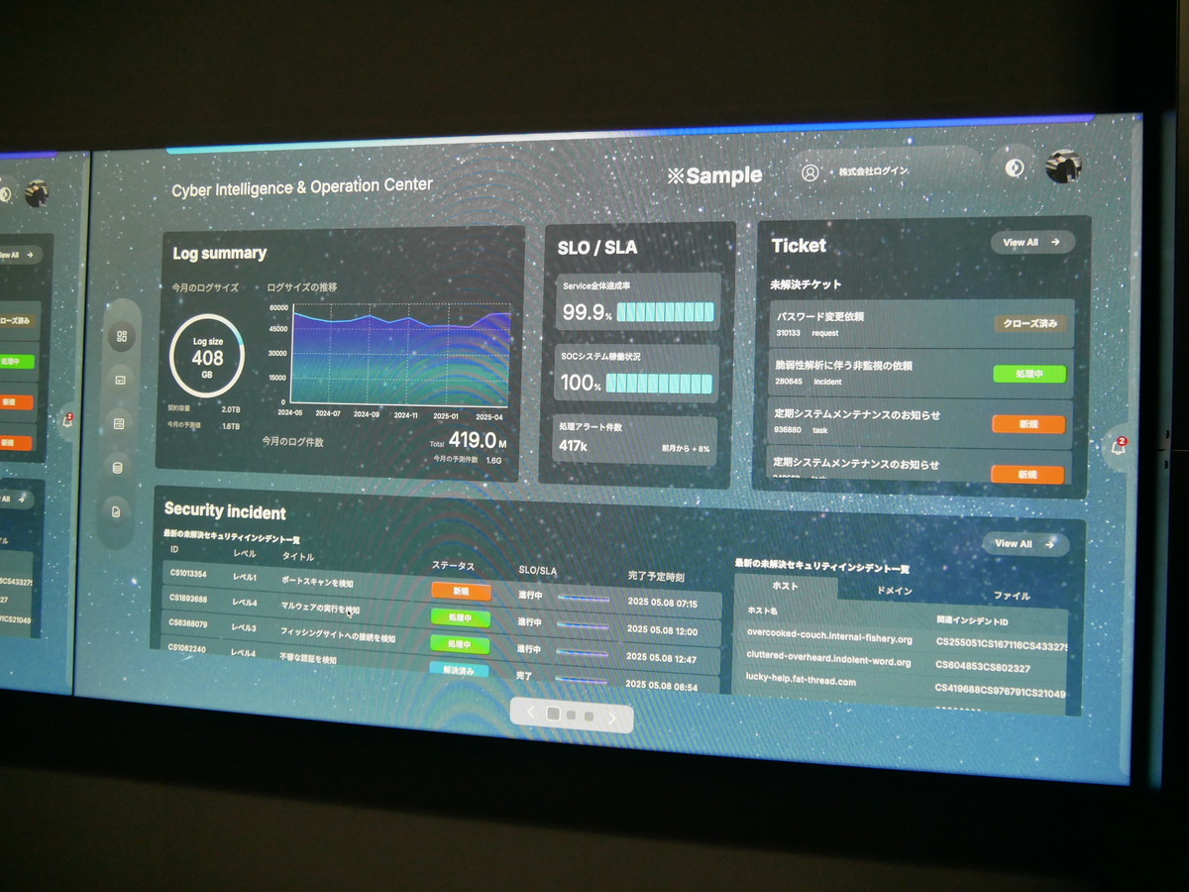1189x892 pixels.
Task: Click 処理中 badge on ticket 280645
Action: (x=1029, y=374)
